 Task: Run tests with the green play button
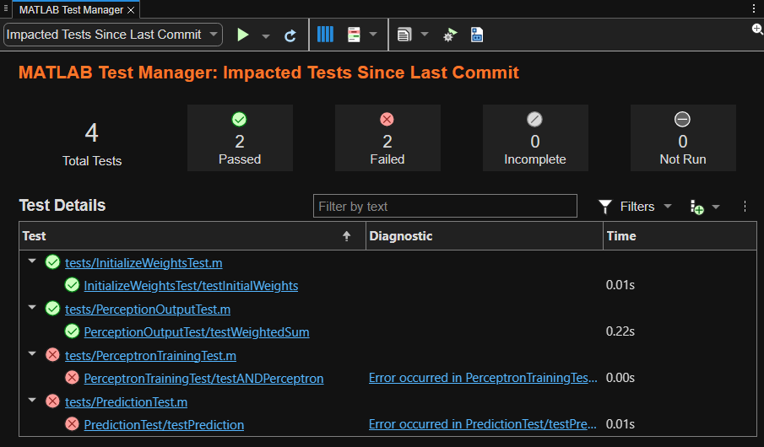pyautogui.click(x=243, y=35)
